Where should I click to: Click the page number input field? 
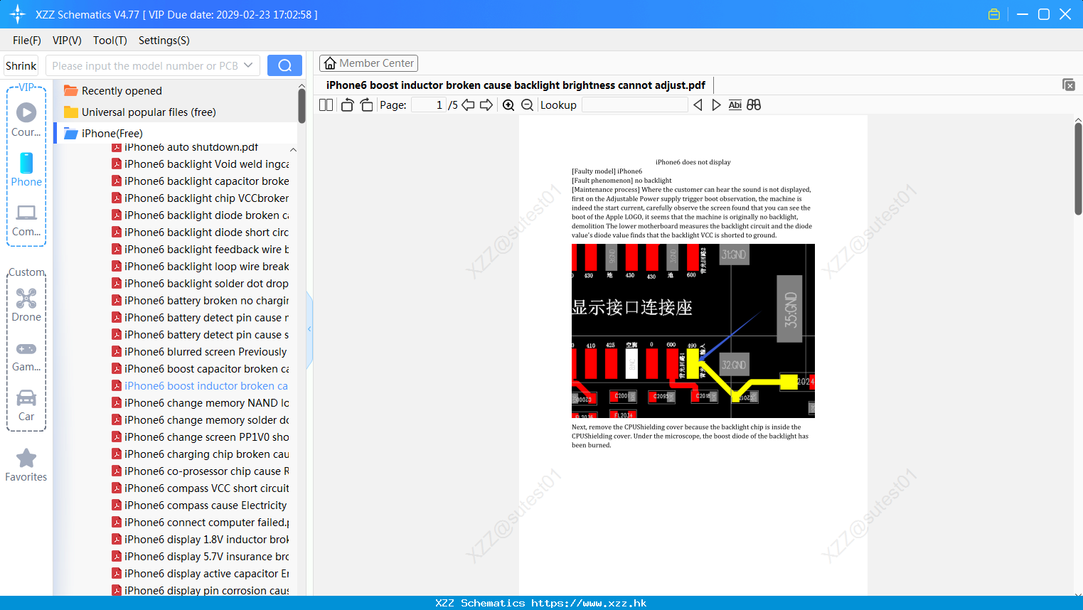[x=429, y=105]
